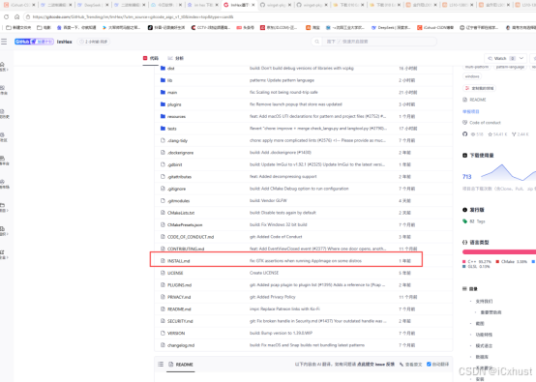
Task: Open the changelog.md file
Action: click(x=181, y=345)
